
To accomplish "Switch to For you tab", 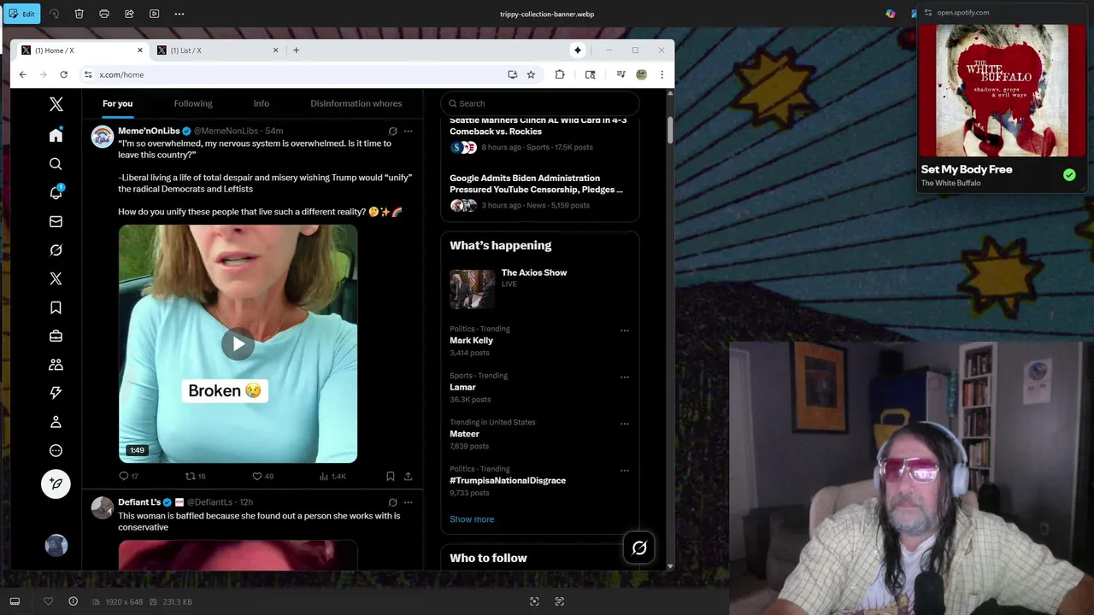I will coord(118,103).
